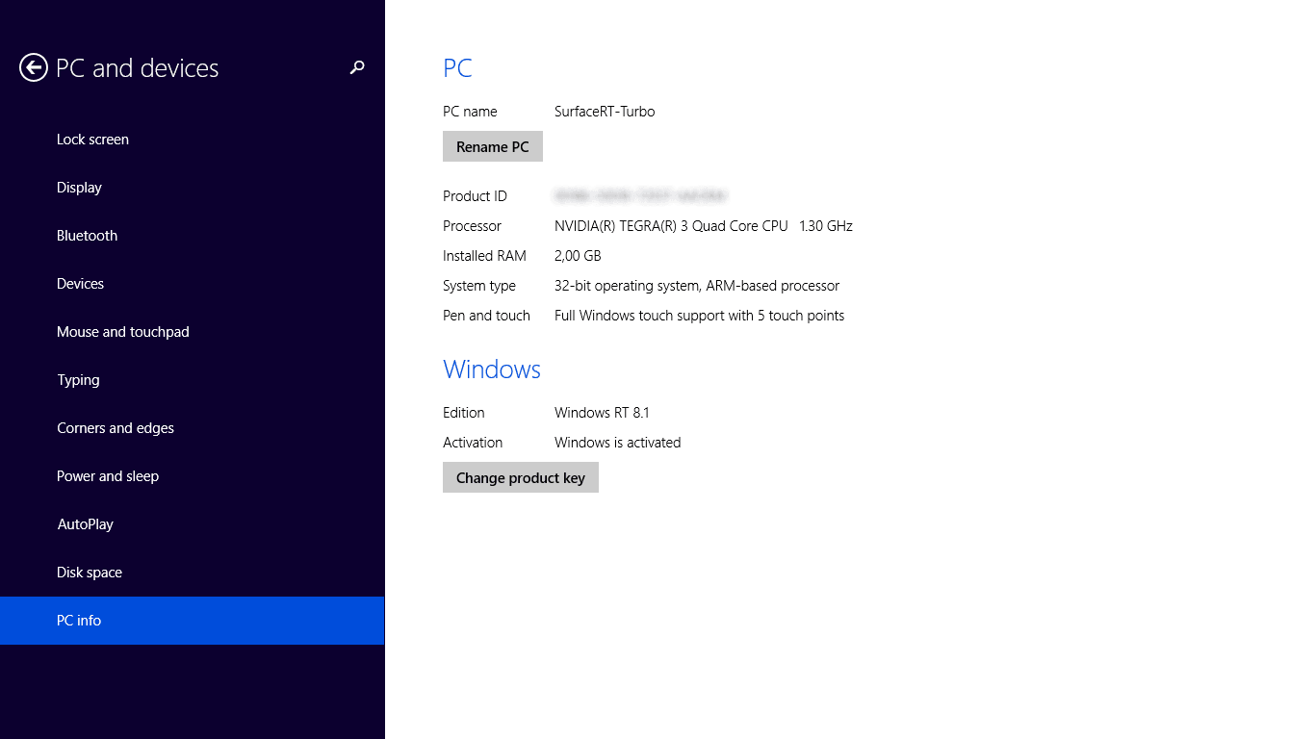Viewport: 1315px width, 739px height.
Task: Click the Rename PC button
Action: click(x=492, y=146)
